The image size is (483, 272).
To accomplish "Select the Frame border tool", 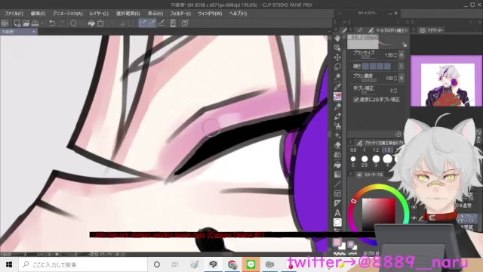I will point(337,193).
